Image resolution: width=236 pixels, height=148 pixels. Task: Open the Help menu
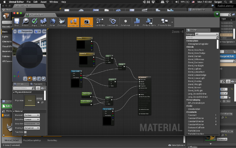pos(63,2)
